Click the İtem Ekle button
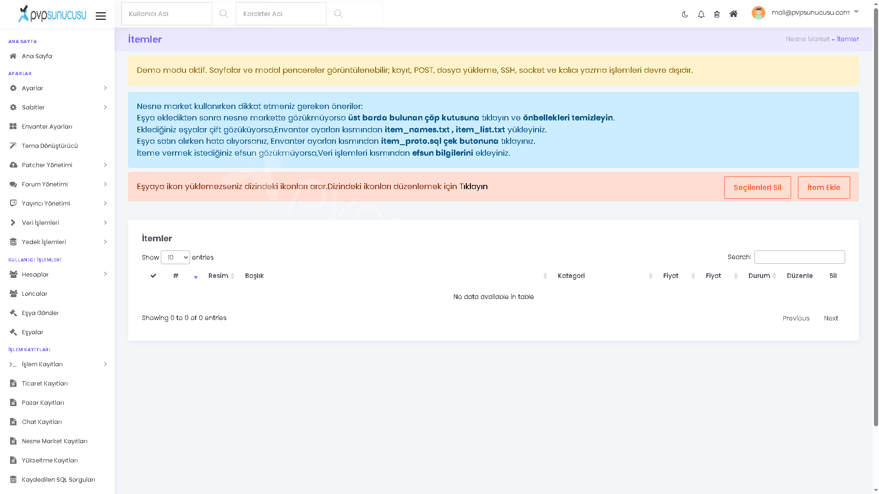879x494 pixels. 824,187
